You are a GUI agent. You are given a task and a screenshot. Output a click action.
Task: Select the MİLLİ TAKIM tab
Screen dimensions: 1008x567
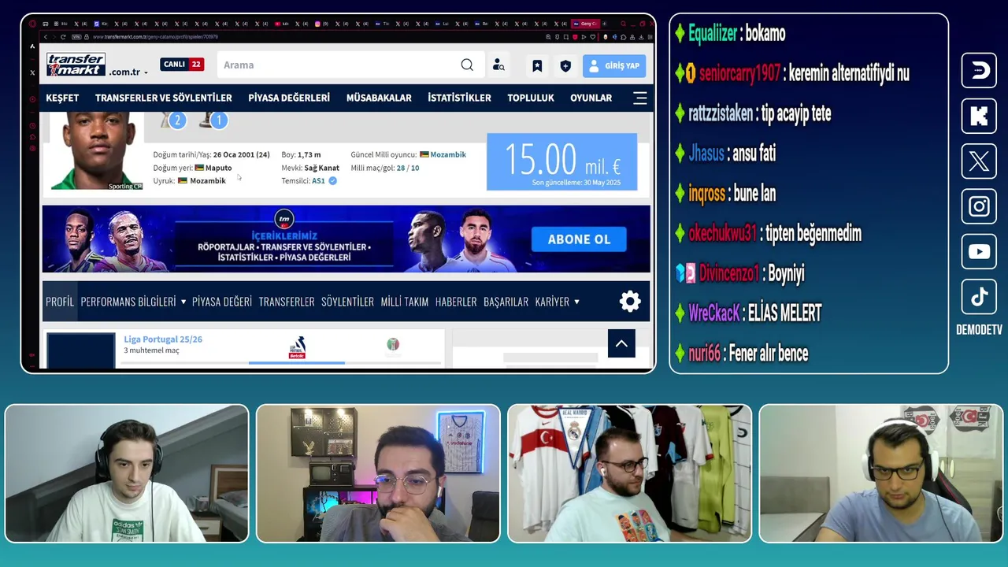coord(405,302)
